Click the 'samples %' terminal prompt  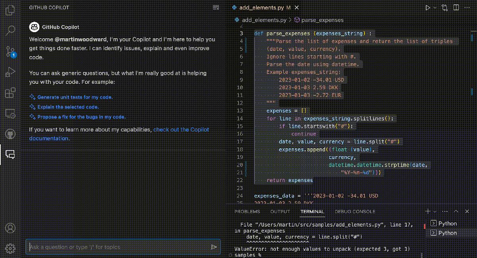pyautogui.click(x=247, y=255)
